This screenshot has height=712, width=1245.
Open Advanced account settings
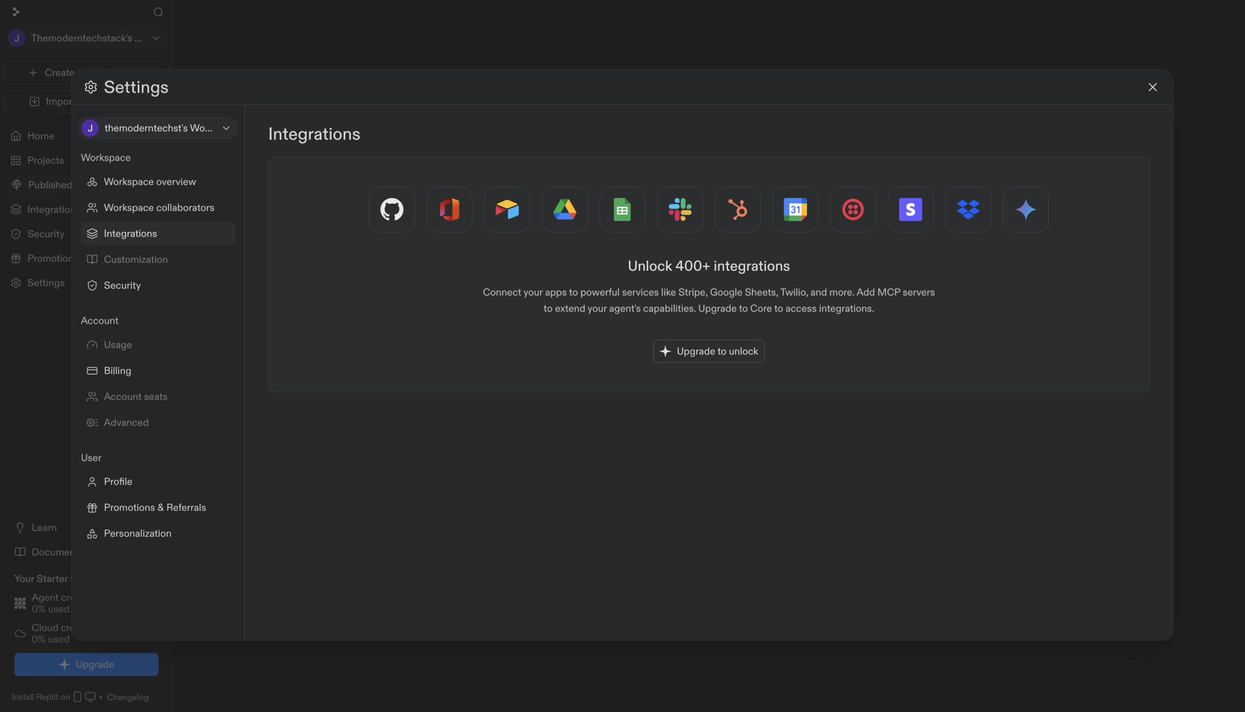click(158, 422)
